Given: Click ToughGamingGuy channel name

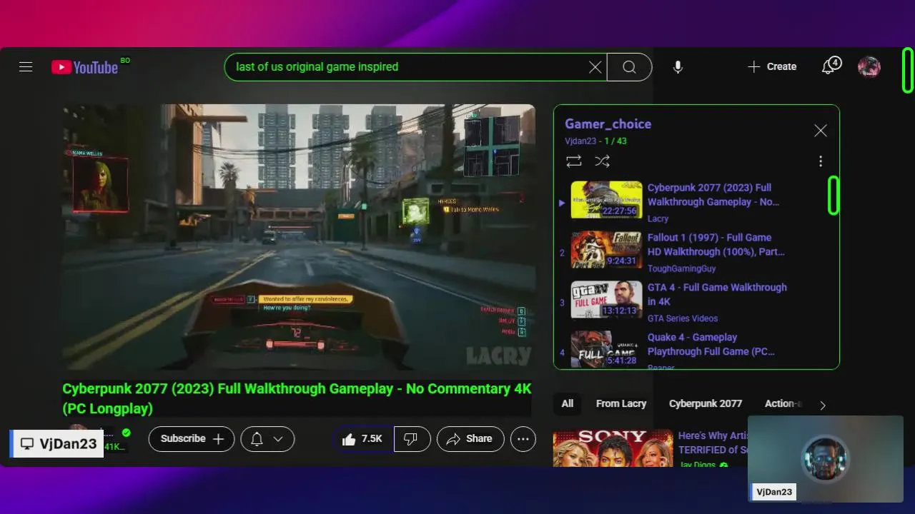Looking at the screenshot, I should click(x=681, y=268).
